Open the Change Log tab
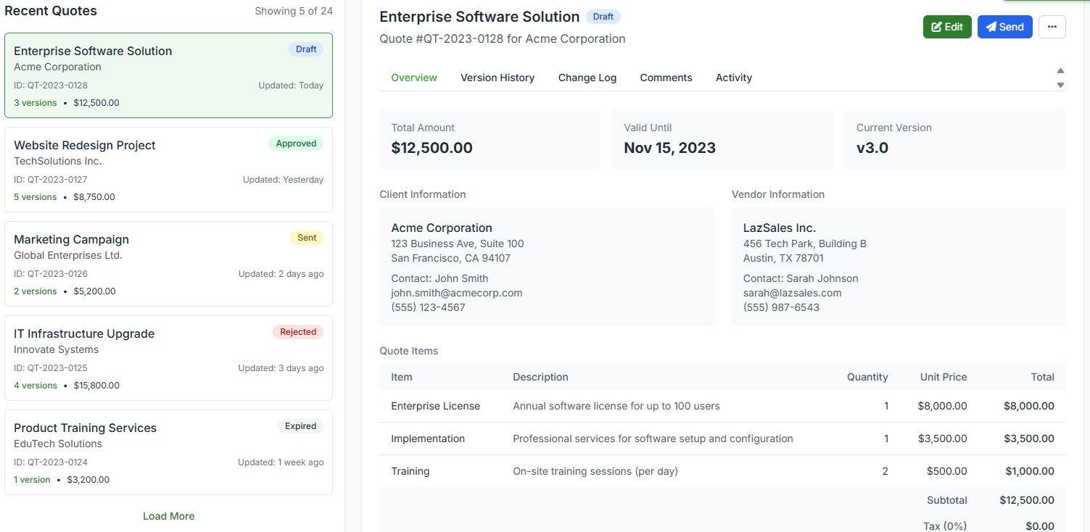The image size is (1090, 532). [x=587, y=78]
